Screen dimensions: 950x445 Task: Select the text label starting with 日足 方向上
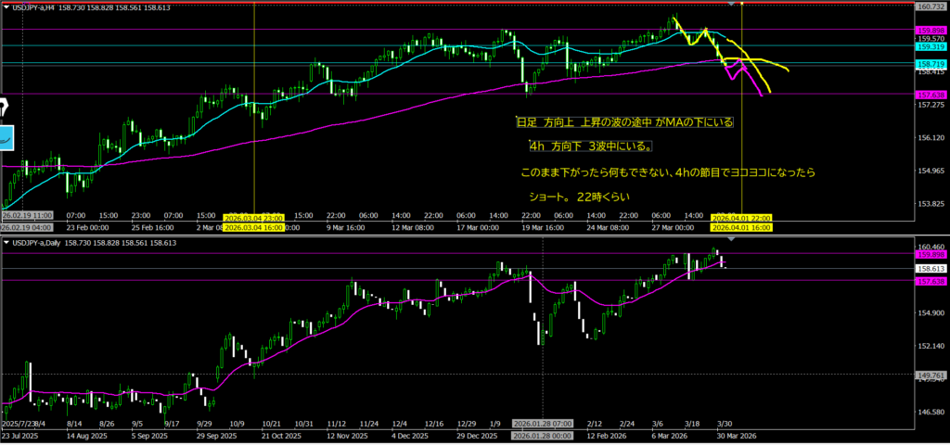point(624,121)
